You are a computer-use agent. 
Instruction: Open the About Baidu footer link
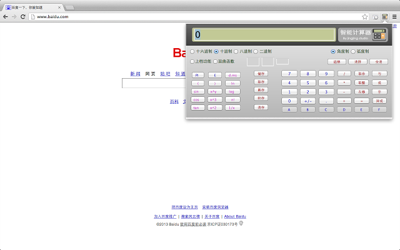pyautogui.click(x=235, y=217)
